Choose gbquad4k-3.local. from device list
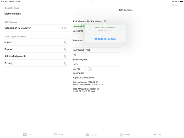Screen dimensions: 184x138 coord(105,39)
